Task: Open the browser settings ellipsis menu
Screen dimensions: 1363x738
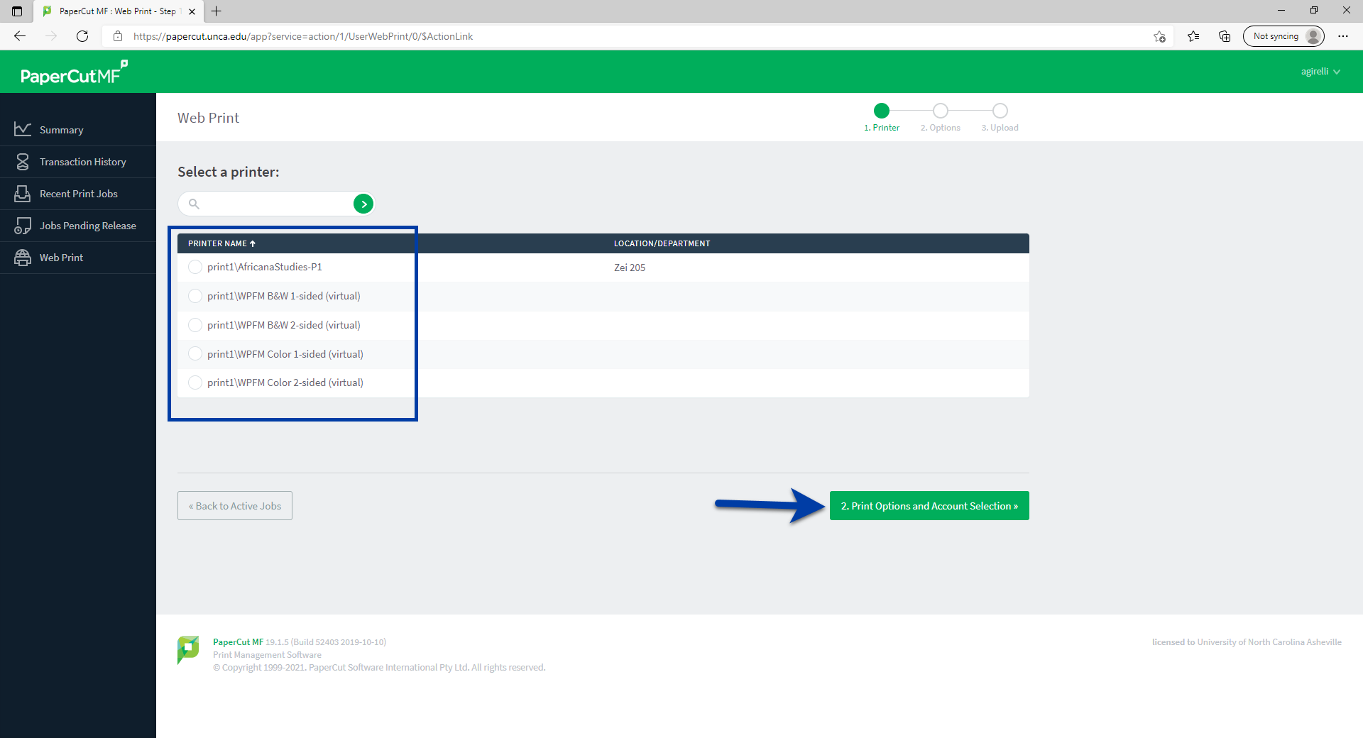Action: pos(1342,36)
